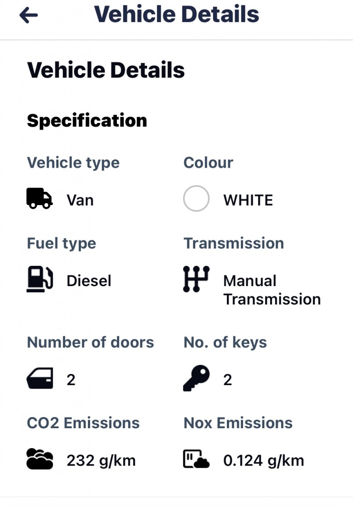Select the 0.124 g/km Nox value
The image size is (353, 507).
(263, 461)
